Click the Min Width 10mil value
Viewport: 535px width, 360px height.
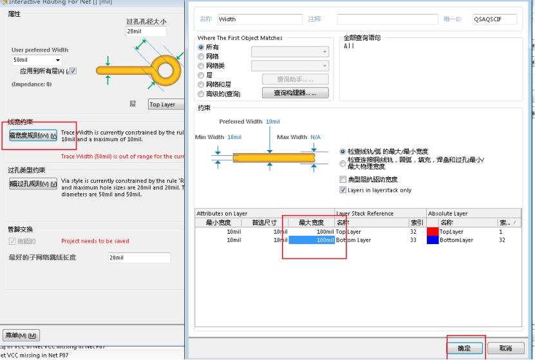point(234,137)
